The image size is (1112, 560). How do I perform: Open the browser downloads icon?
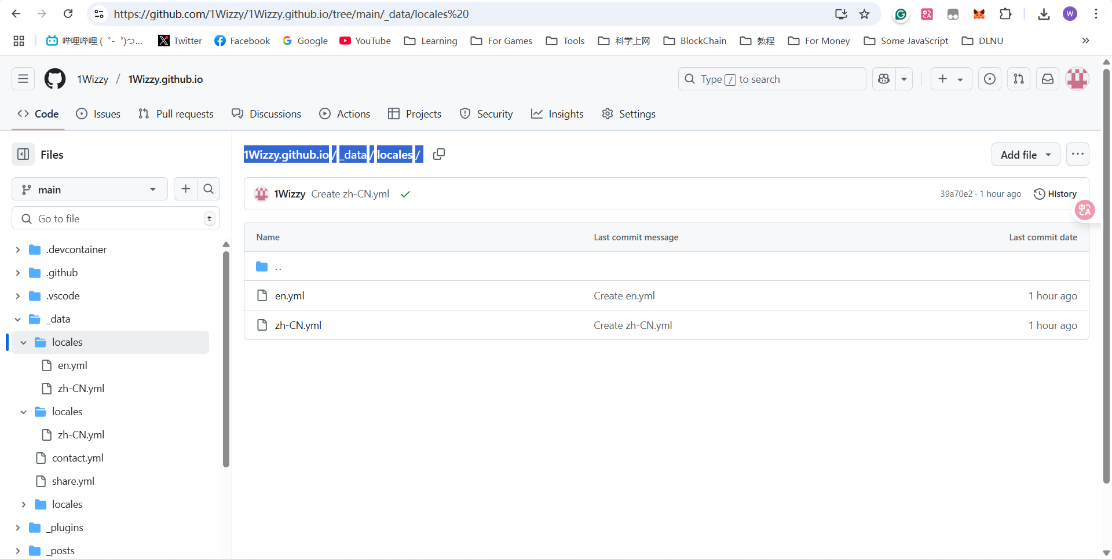tap(1044, 14)
